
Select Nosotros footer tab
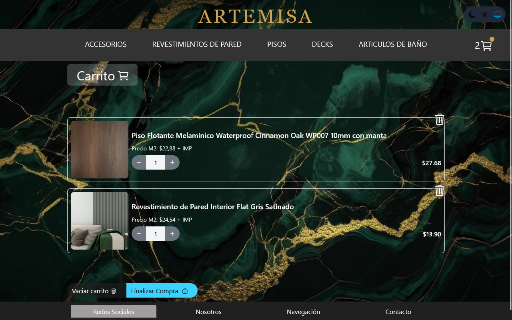[x=208, y=312]
